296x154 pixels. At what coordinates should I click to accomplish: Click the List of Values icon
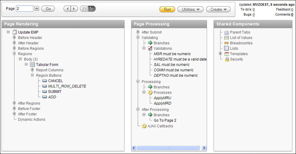tap(226, 38)
